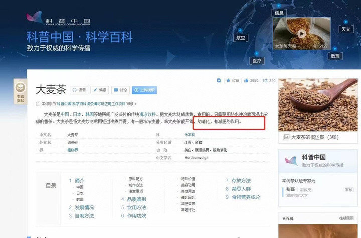The width and height of the screenshot is (361, 238).
Task: Click the blue 上传视频 upload button
Action: [144, 90]
